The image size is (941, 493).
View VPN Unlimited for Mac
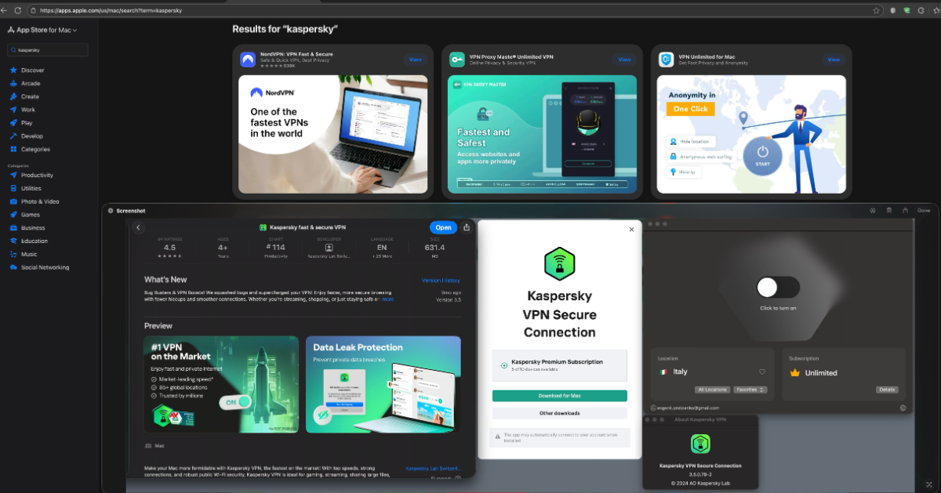pyautogui.click(x=833, y=60)
